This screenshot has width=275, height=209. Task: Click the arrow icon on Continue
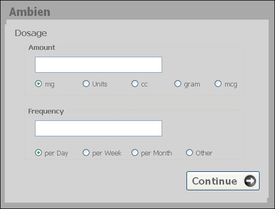coord(250,181)
